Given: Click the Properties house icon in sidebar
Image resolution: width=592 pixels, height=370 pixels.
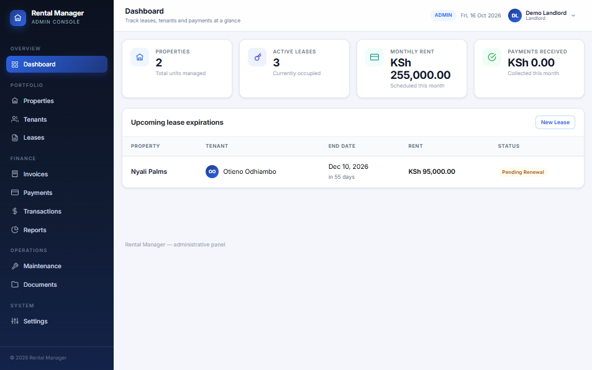Looking at the screenshot, I should pos(15,101).
